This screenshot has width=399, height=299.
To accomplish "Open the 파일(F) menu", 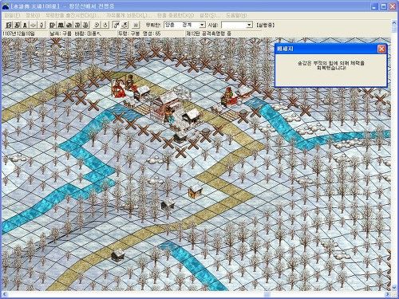I will (12, 15).
